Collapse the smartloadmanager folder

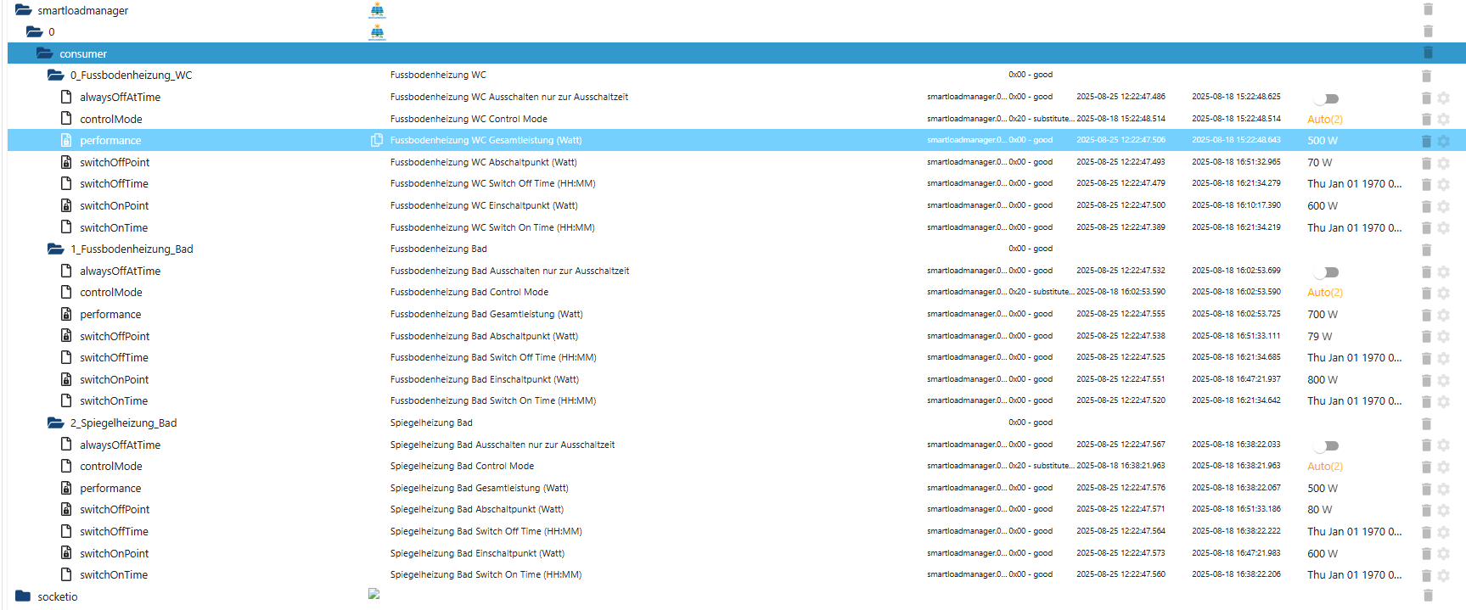pyautogui.click(x=24, y=10)
